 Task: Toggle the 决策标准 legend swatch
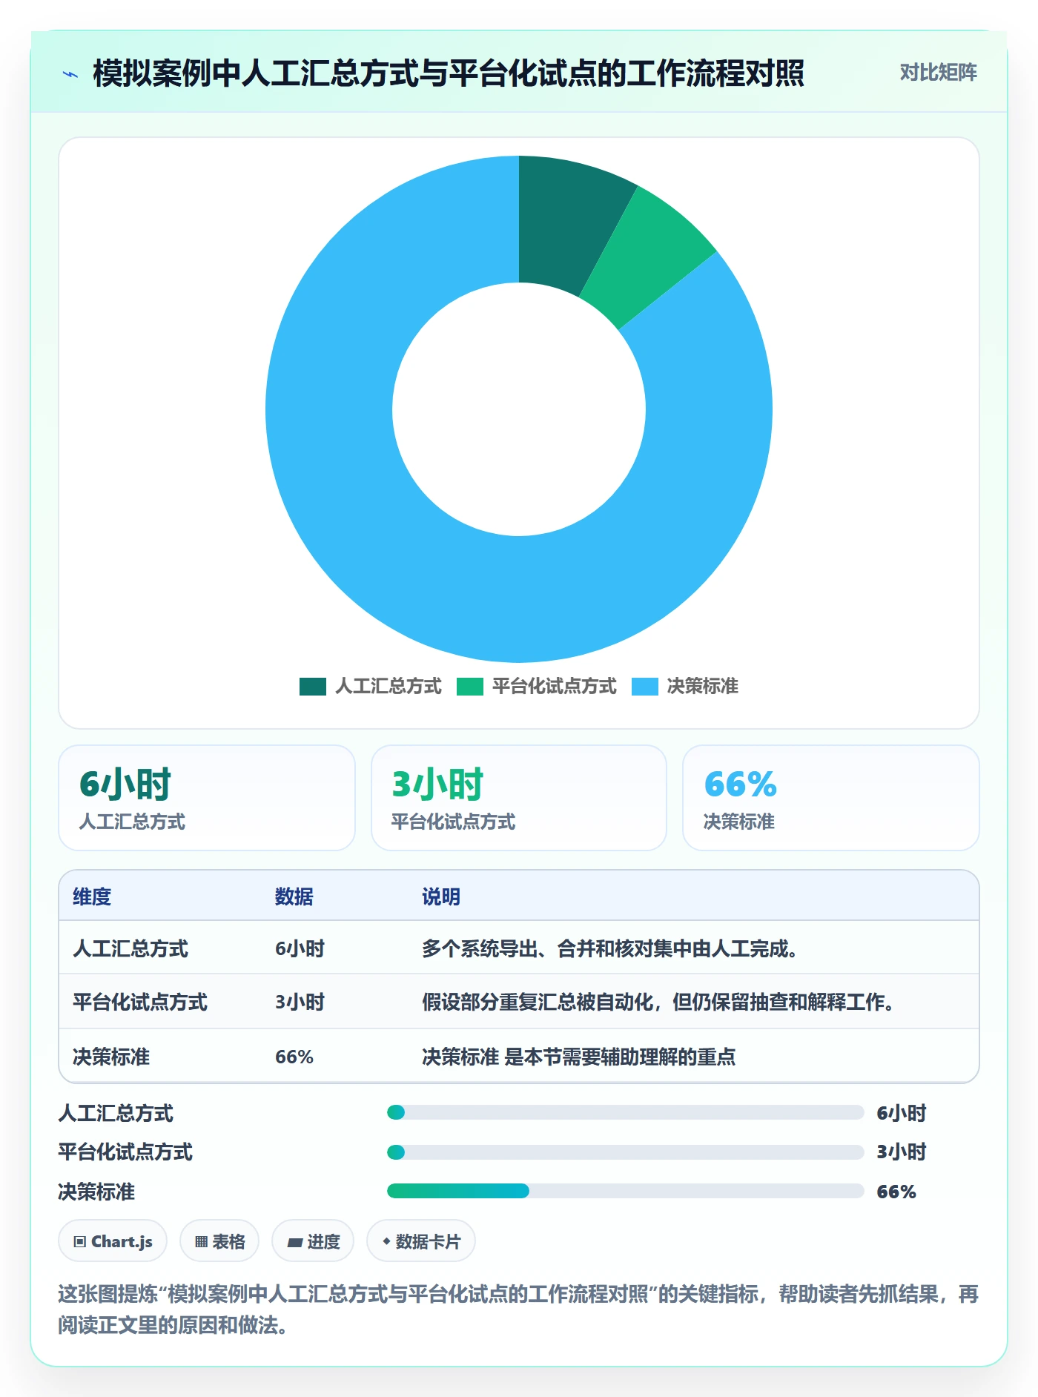[644, 687]
